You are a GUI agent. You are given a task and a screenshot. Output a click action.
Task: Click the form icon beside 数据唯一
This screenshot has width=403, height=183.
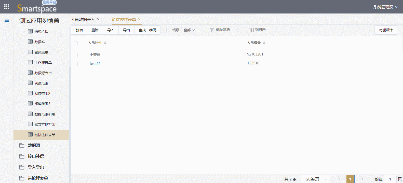tap(30, 42)
